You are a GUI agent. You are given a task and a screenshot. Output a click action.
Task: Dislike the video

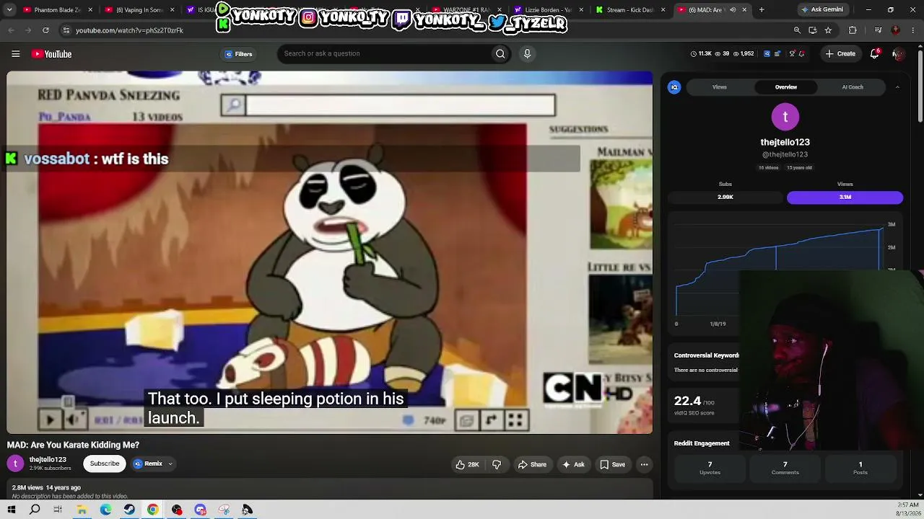[x=497, y=465]
